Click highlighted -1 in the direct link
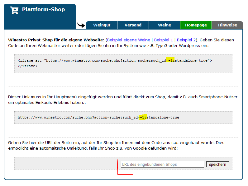Image resolution: width=248 pixels, height=186 pixels. click(142, 117)
